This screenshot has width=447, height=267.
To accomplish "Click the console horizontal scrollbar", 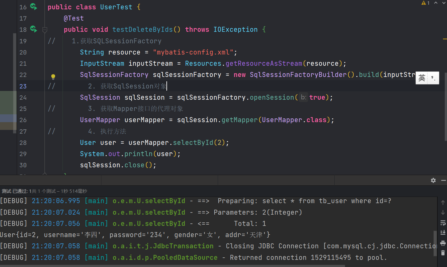I will click(173, 266).
